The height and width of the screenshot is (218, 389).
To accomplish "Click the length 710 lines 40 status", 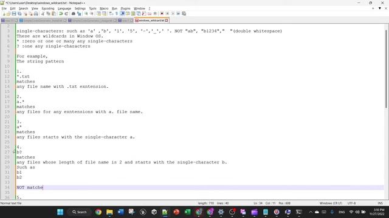I will click(x=213, y=203).
